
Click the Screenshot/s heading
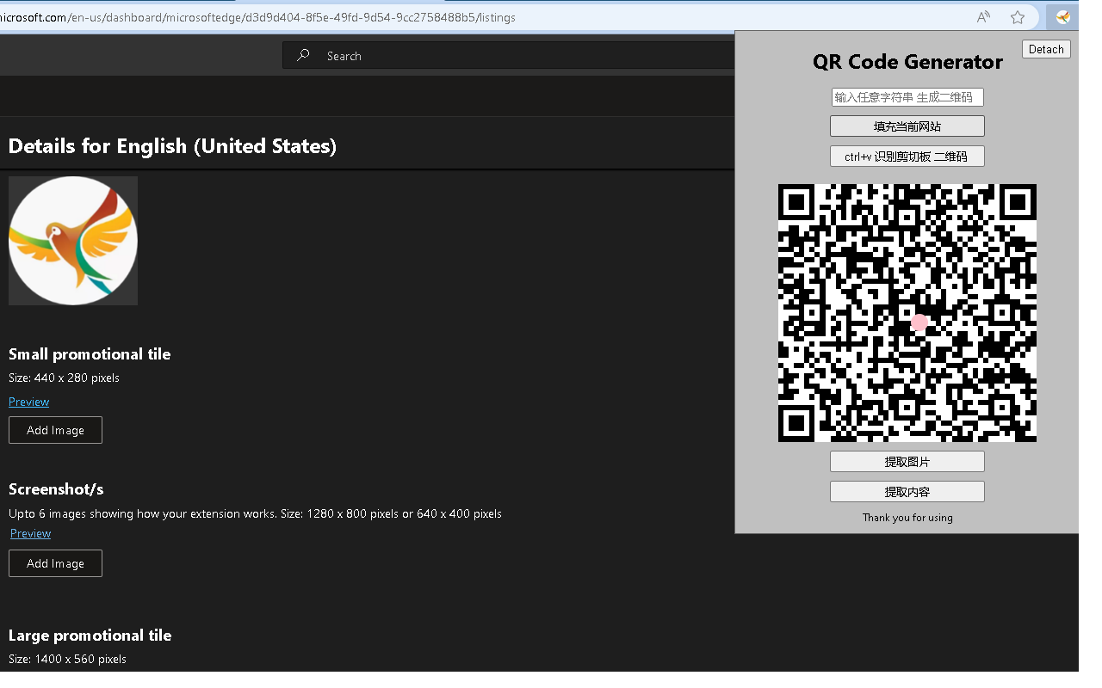56,489
